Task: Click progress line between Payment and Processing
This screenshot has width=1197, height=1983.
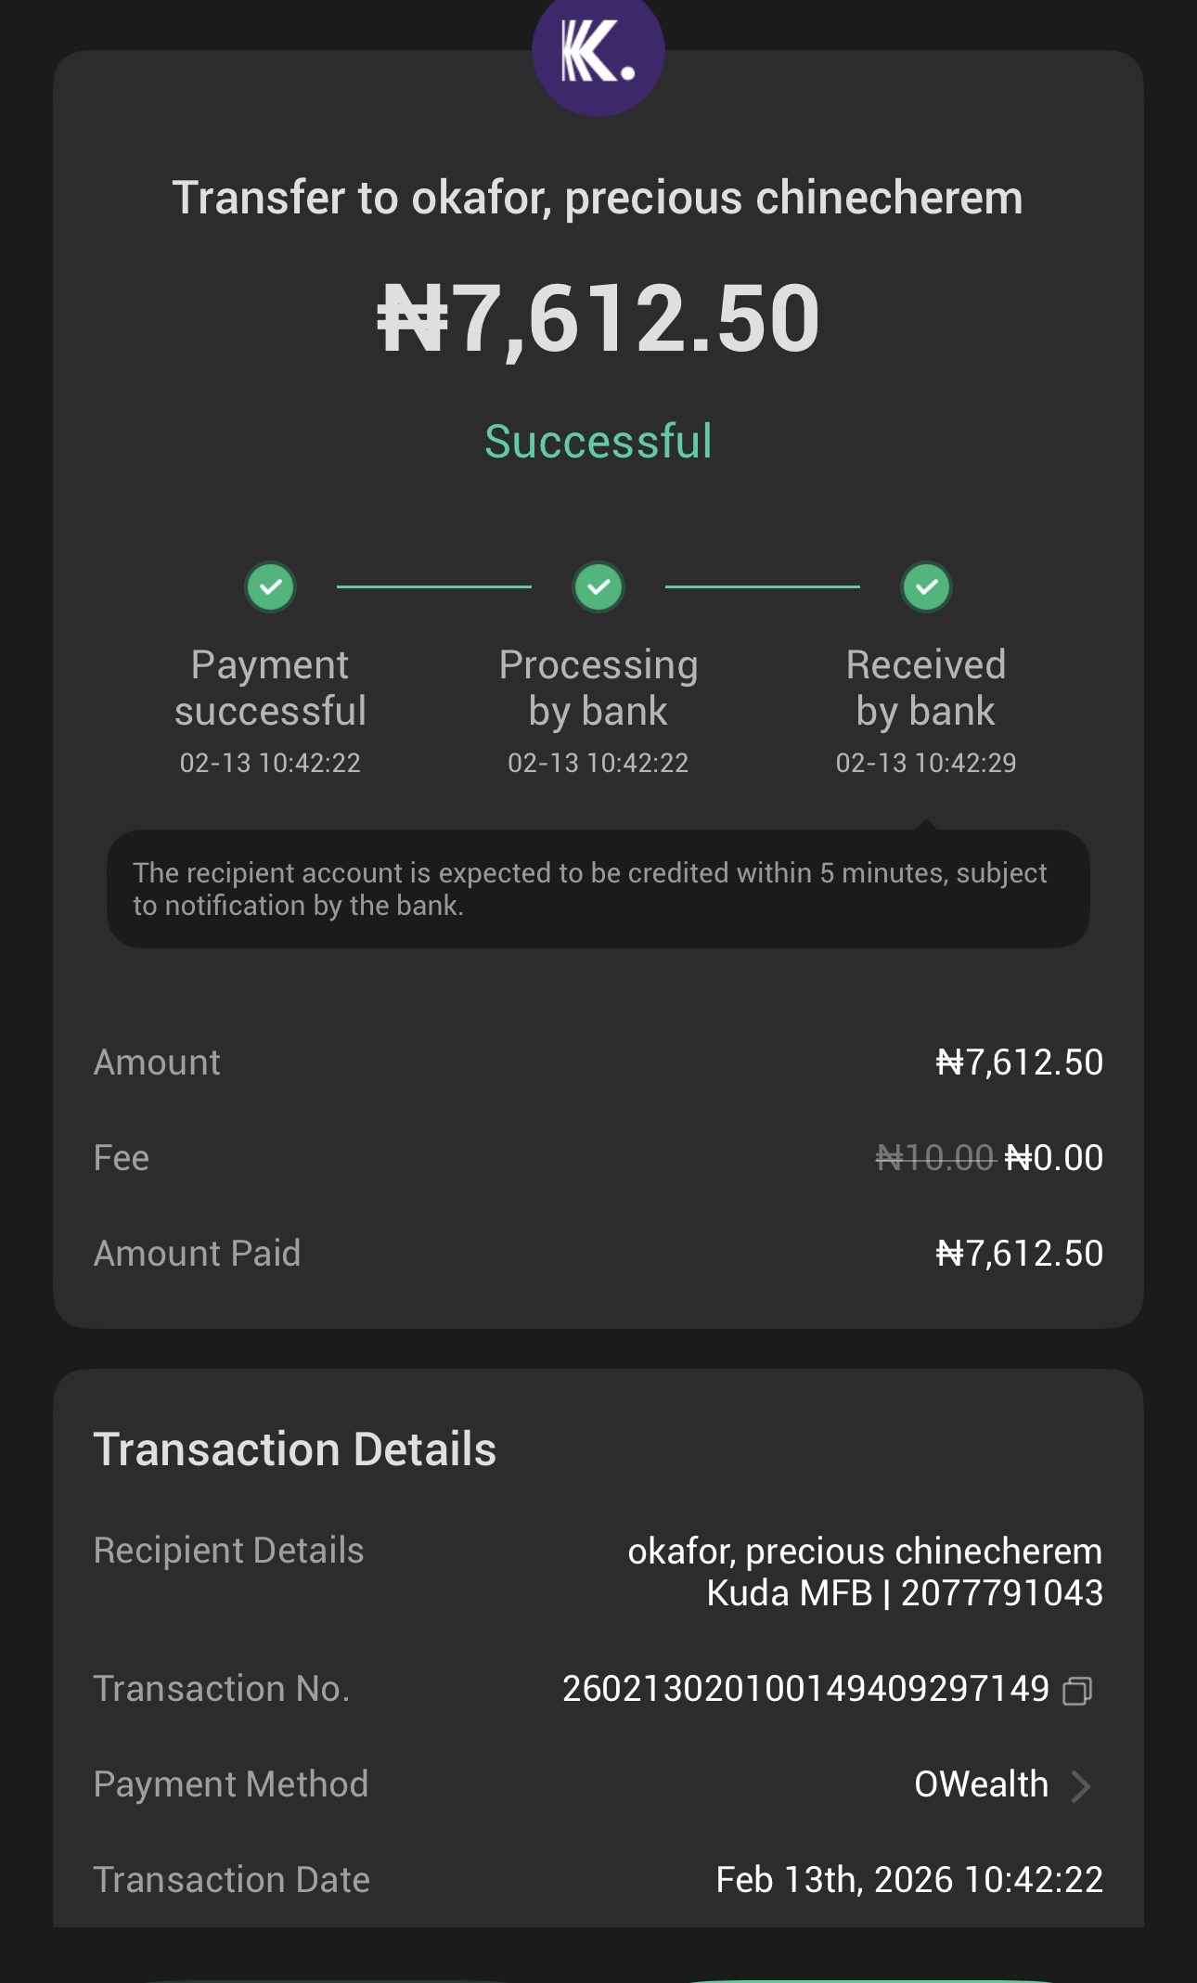Action: click(433, 586)
